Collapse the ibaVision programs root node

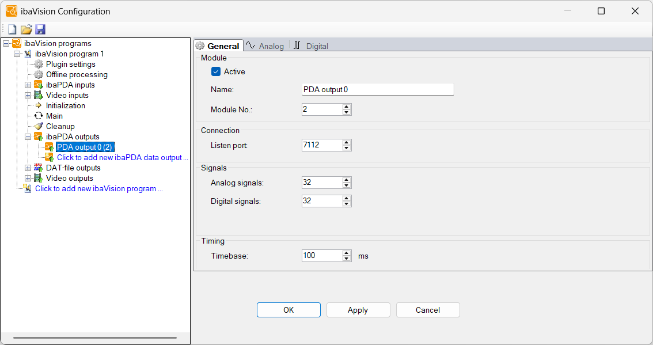6,43
